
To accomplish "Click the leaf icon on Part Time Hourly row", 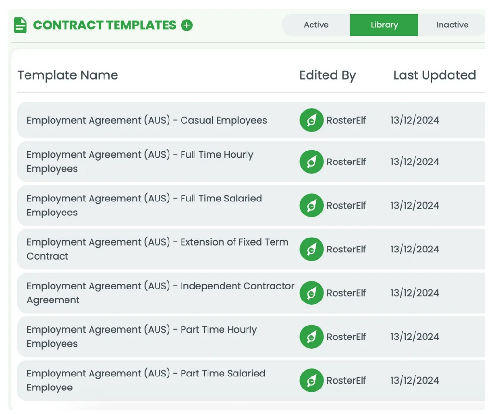I will click(311, 337).
